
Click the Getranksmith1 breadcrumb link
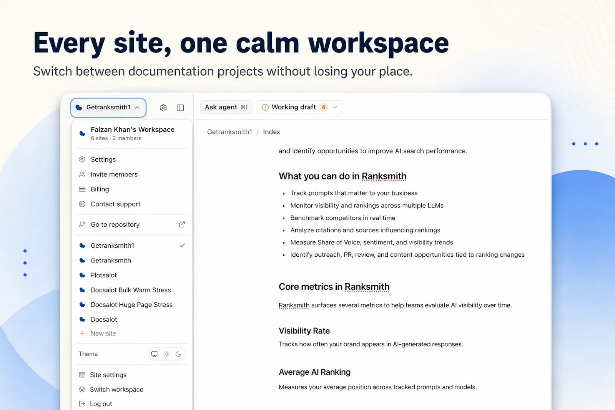(x=229, y=132)
